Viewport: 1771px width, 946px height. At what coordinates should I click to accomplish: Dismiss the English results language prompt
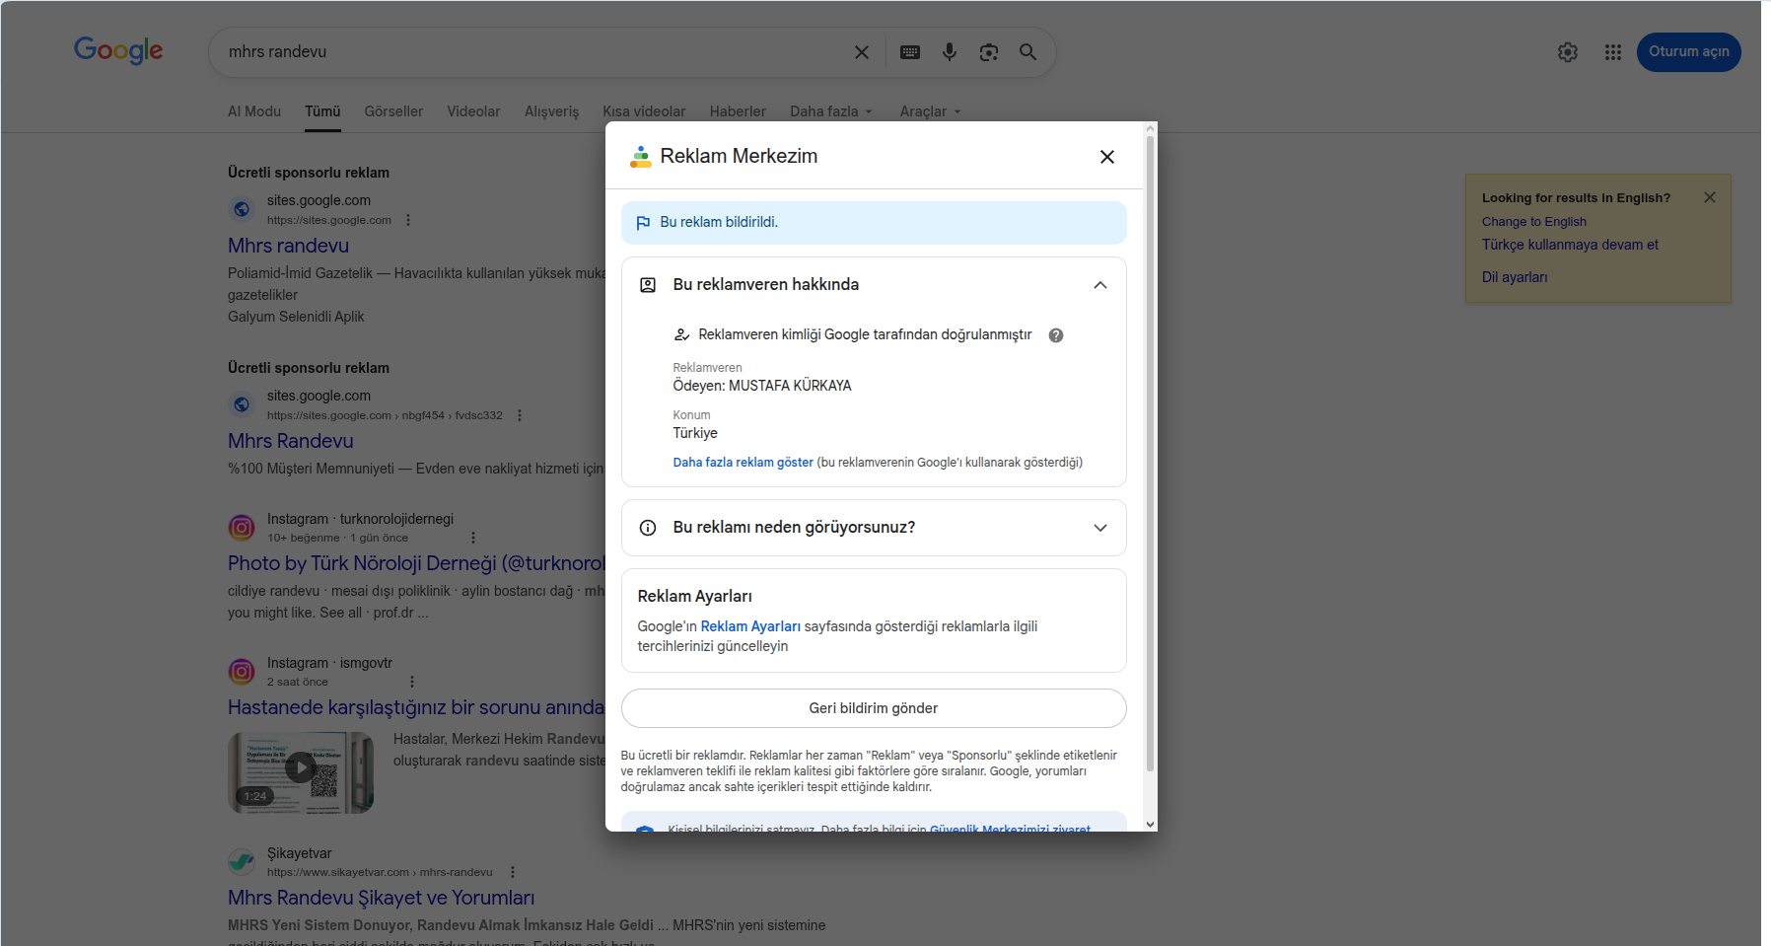click(1710, 197)
